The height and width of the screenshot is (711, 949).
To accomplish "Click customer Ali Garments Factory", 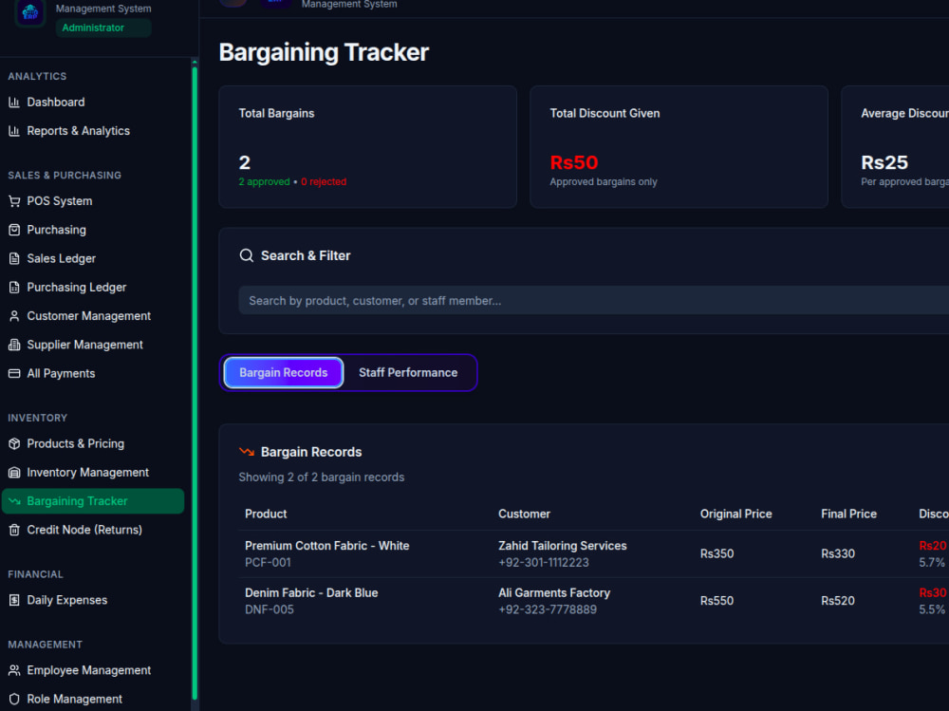I will pos(554,593).
